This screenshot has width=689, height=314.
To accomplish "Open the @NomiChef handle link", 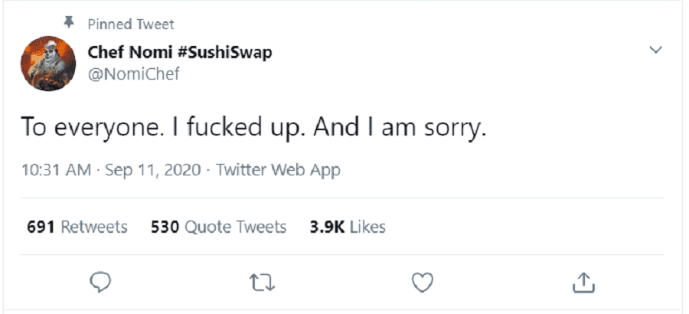I will [133, 74].
